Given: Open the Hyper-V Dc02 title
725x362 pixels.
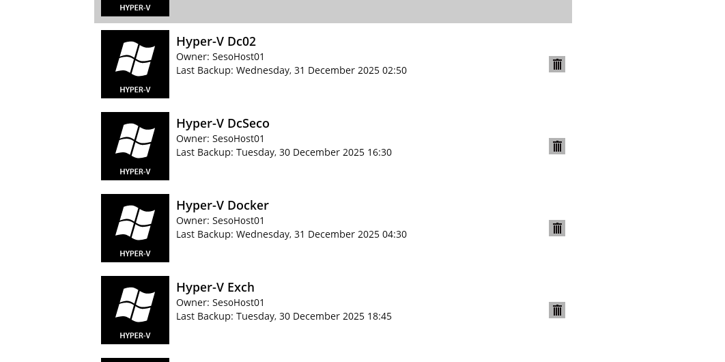Looking at the screenshot, I should point(216,42).
